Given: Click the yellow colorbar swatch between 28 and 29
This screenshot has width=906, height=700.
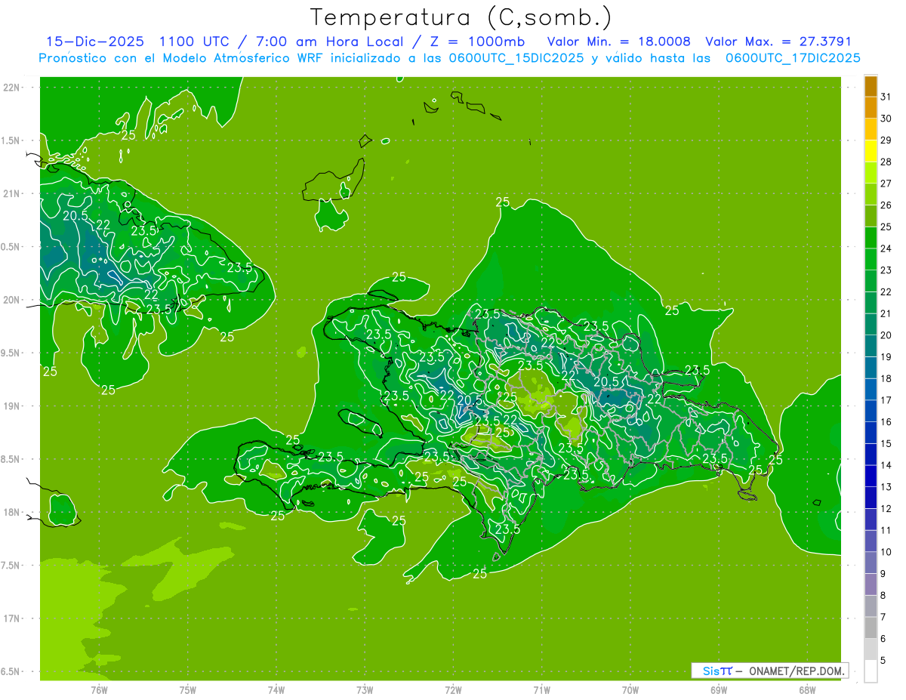Looking at the screenshot, I should [871, 151].
